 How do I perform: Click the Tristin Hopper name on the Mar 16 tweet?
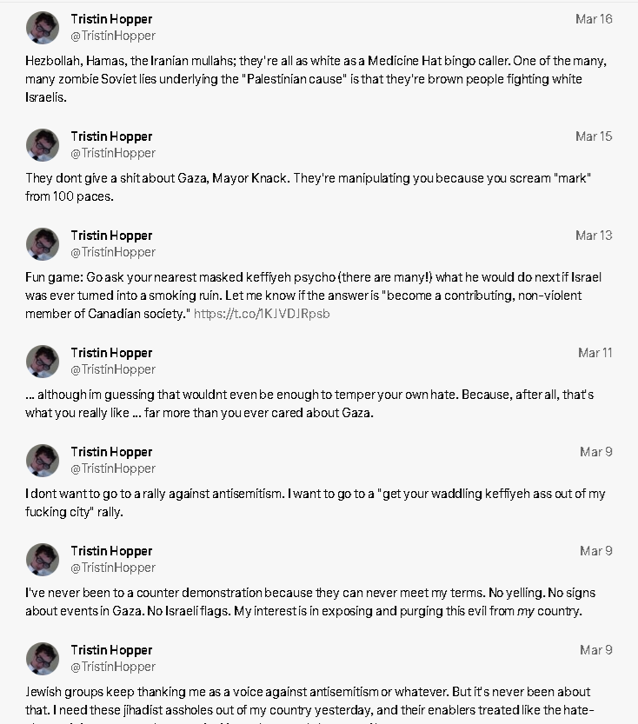tap(111, 19)
